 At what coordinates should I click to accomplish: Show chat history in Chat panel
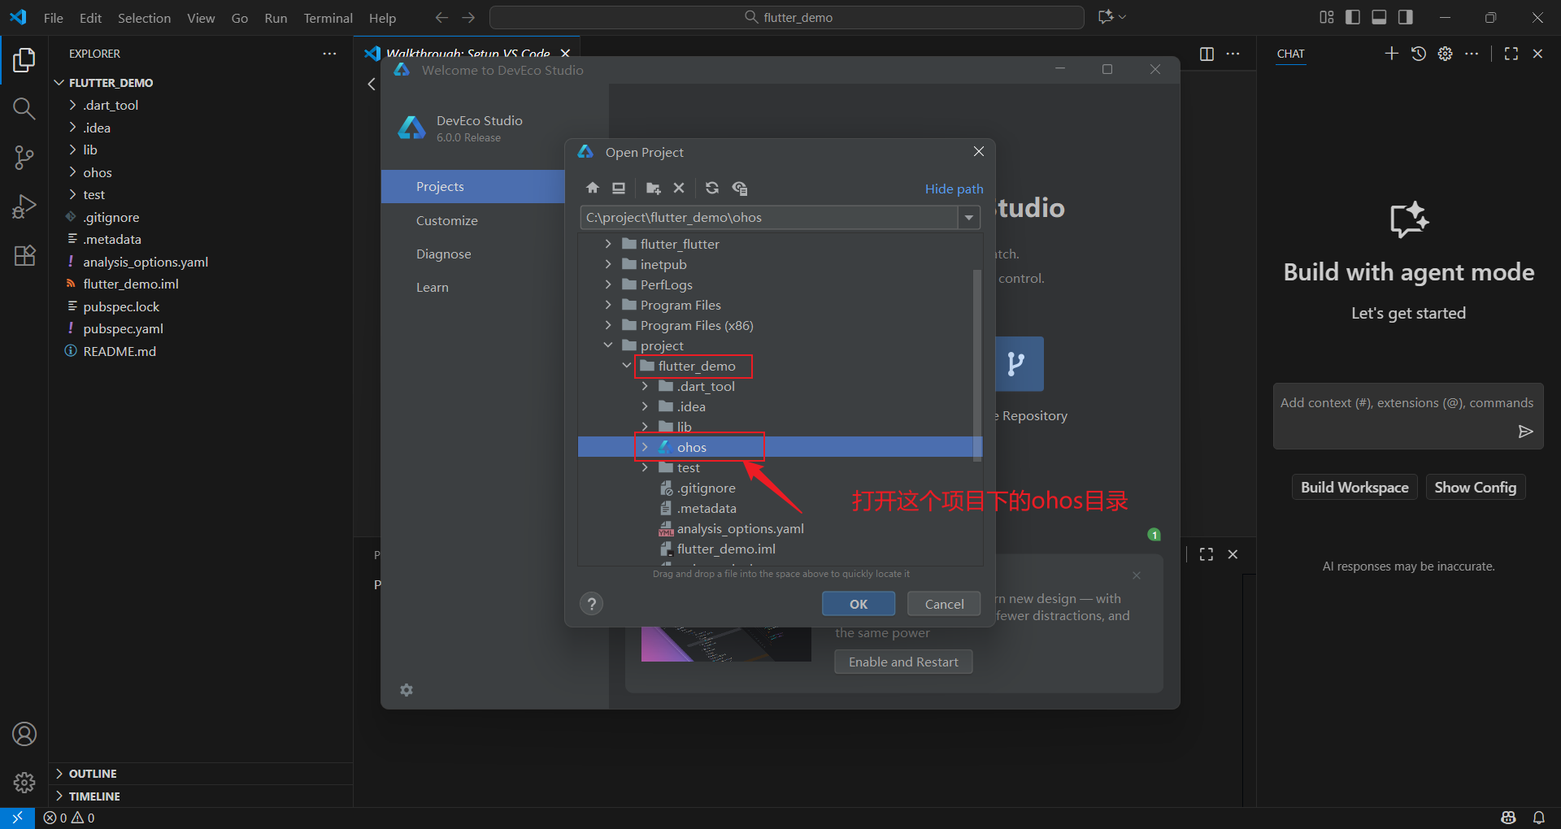tap(1419, 54)
